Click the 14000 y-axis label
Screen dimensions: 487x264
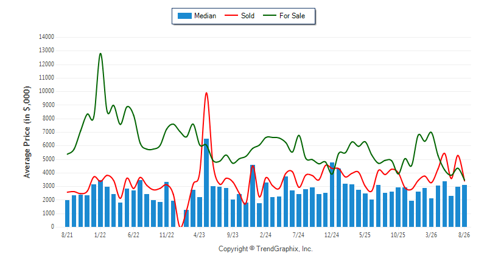46,37
